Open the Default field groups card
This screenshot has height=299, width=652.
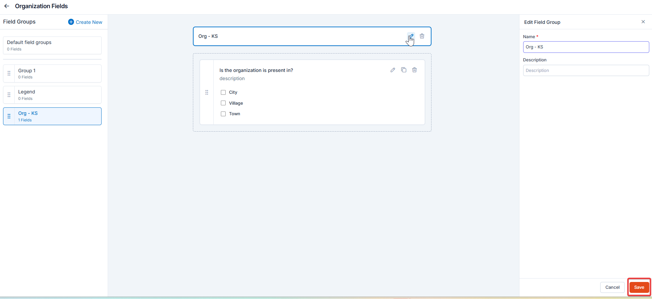(52, 45)
